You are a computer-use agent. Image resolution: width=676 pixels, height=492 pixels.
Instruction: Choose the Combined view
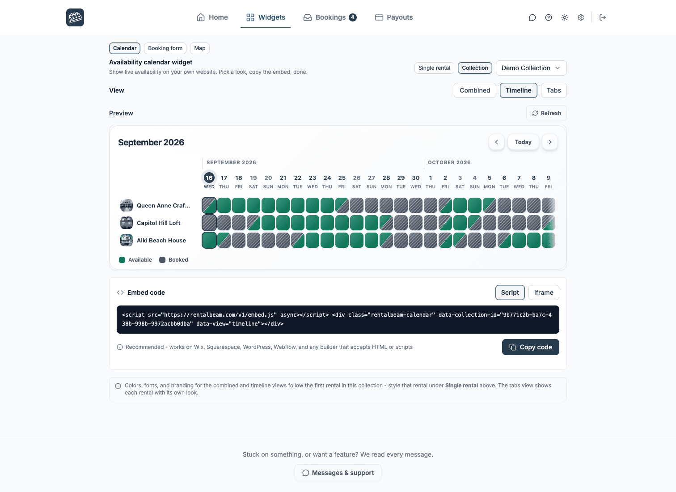tap(475, 90)
